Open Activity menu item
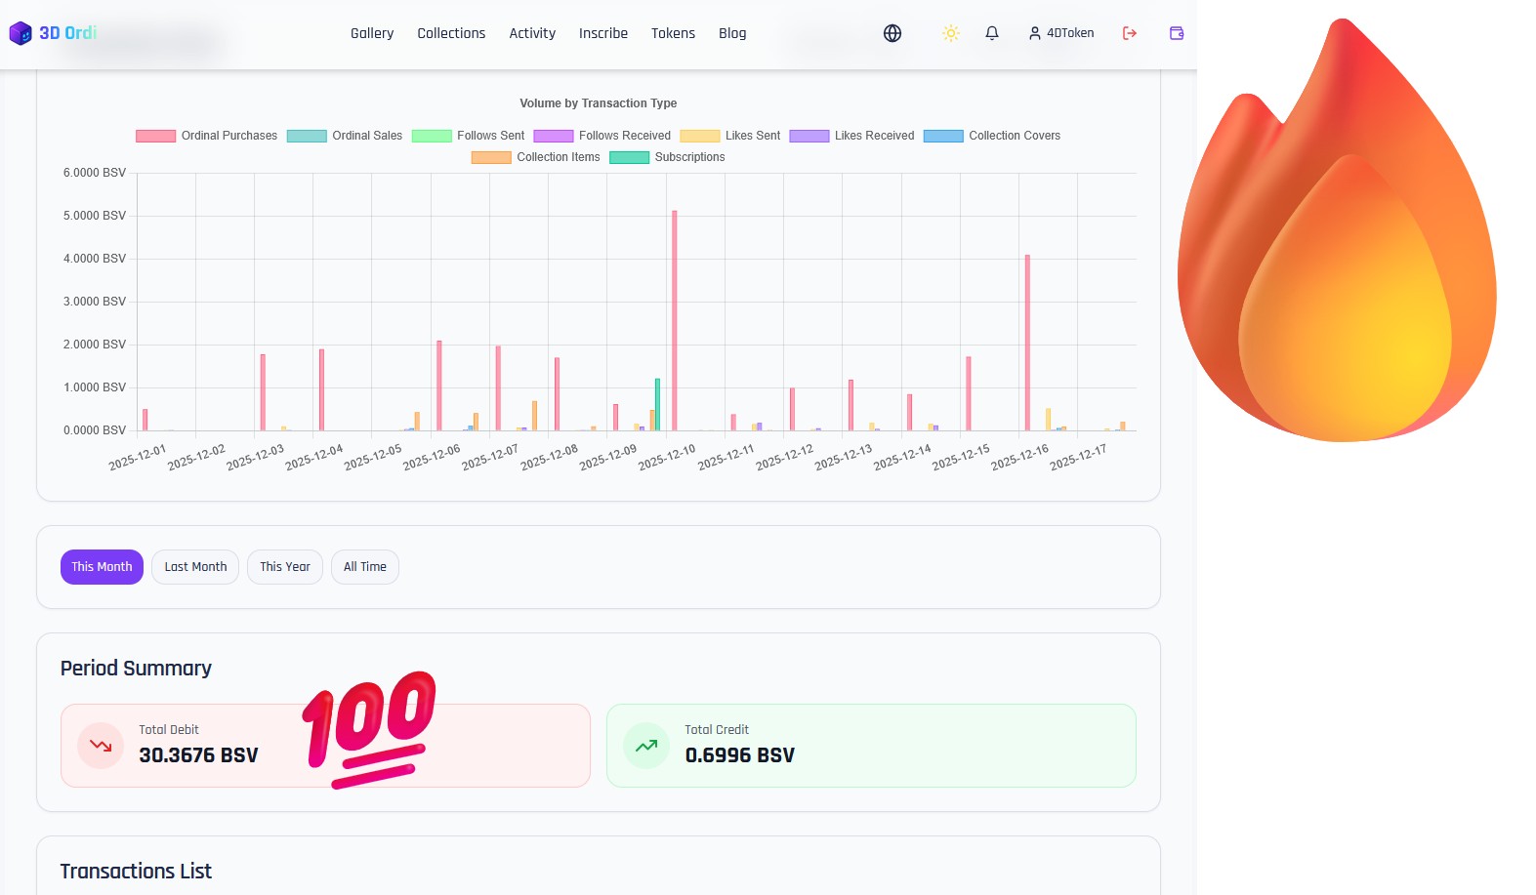 (x=532, y=33)
